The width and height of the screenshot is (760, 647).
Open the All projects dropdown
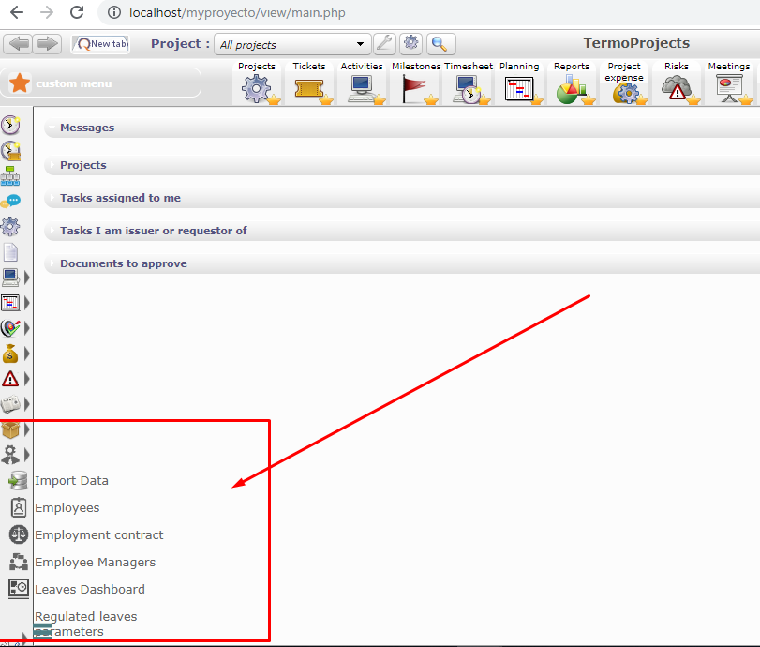point(292,44)
